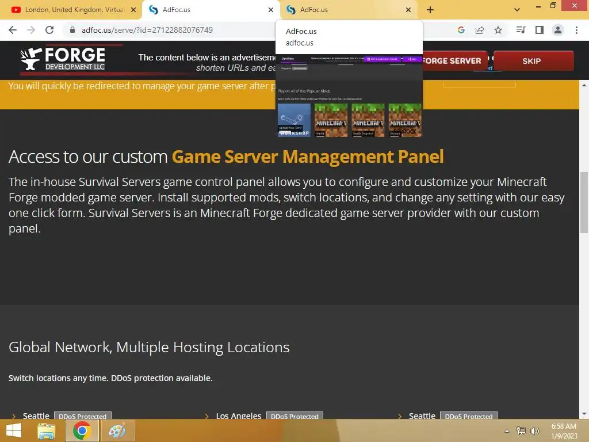Click the Global Network, Multiple Hosting Locations heading
Screen dimensions: 589x442
tap(149, 347)
